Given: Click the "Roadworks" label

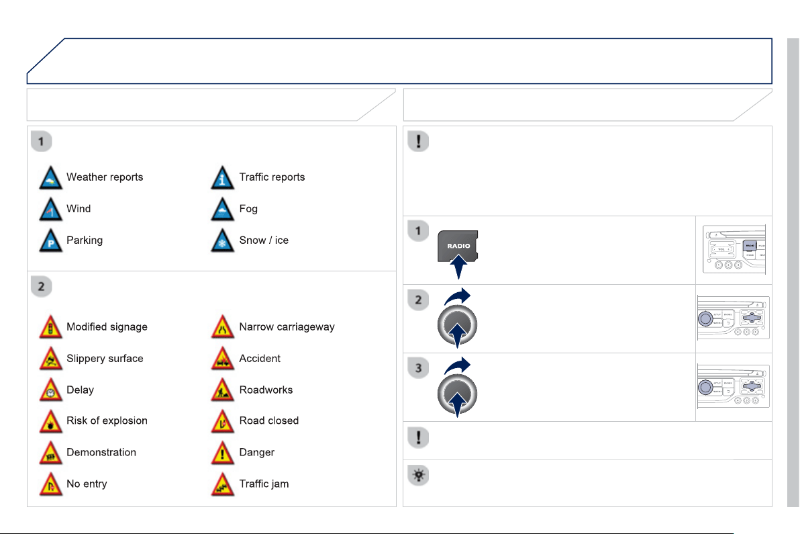Looking at the screenshot, I should point(266,390).
